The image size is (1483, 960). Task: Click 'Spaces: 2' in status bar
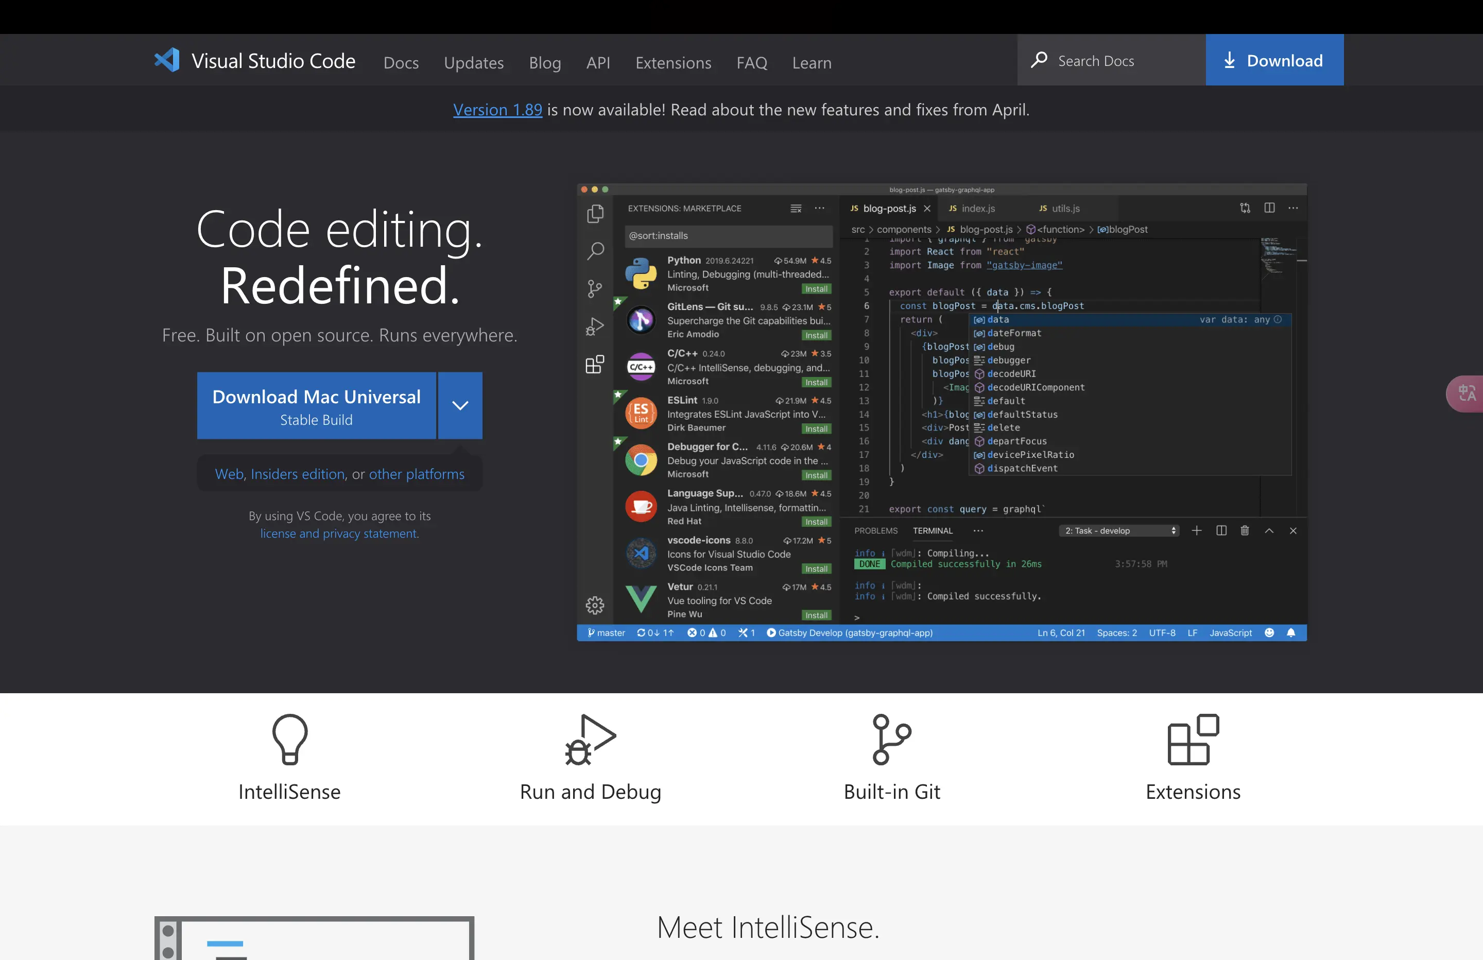click(1116, 633)
